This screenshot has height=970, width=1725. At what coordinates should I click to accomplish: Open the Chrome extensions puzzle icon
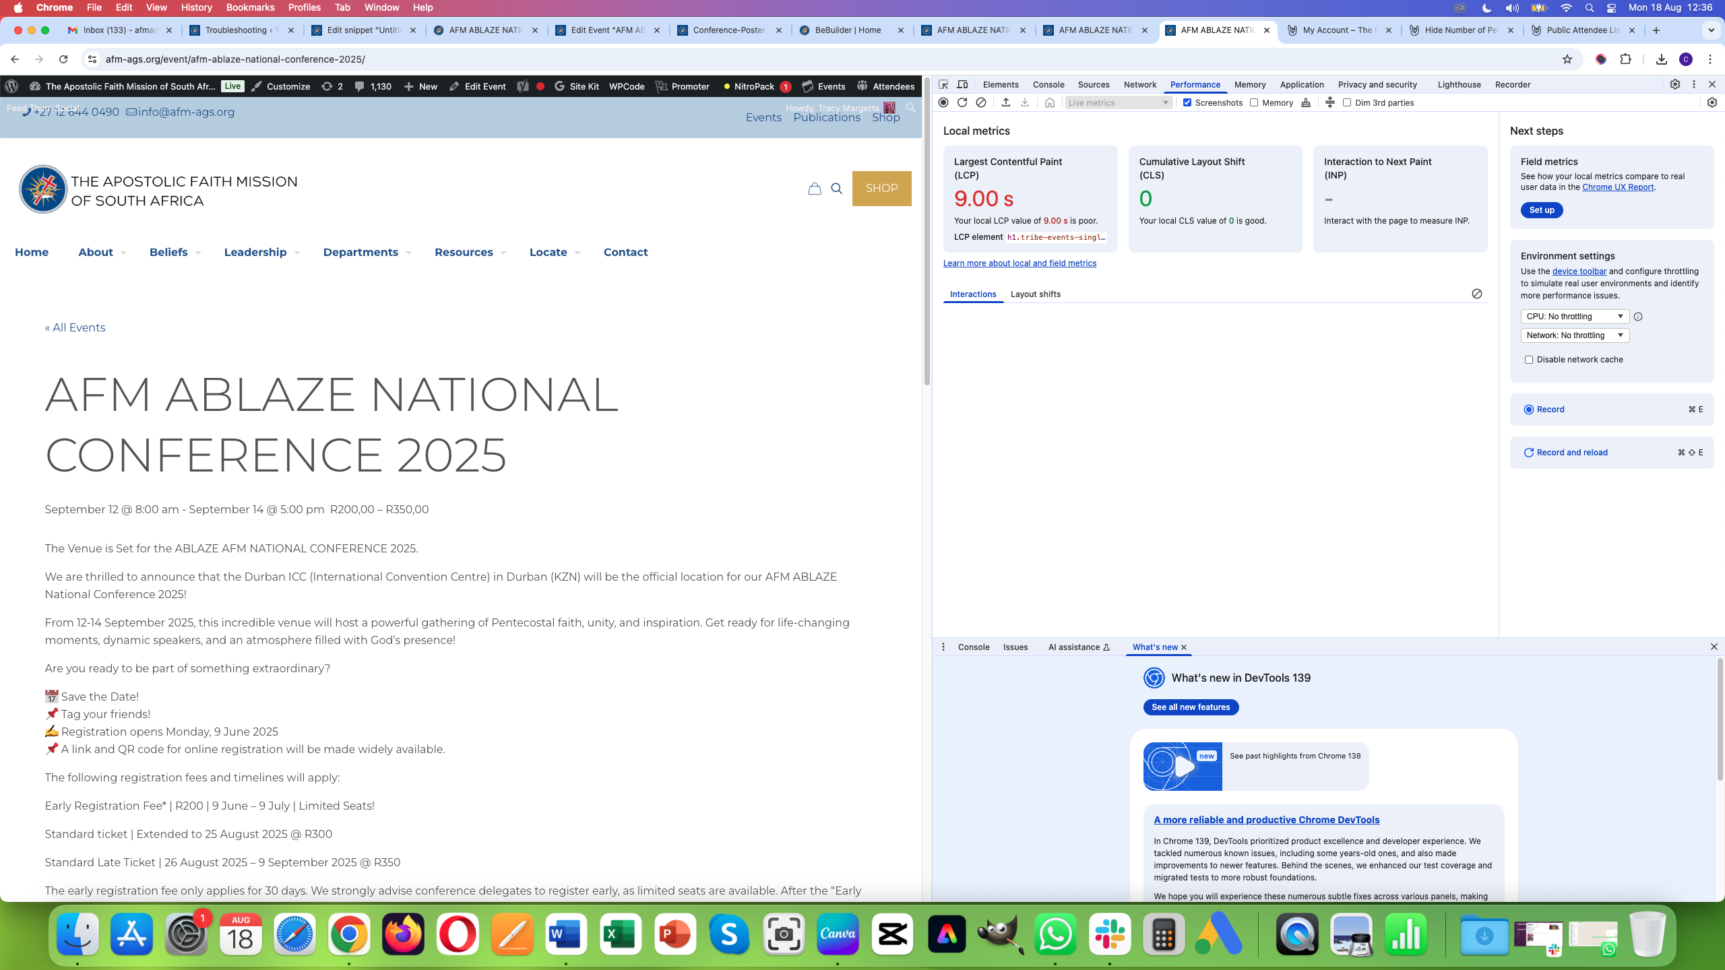click(1626, 59)
